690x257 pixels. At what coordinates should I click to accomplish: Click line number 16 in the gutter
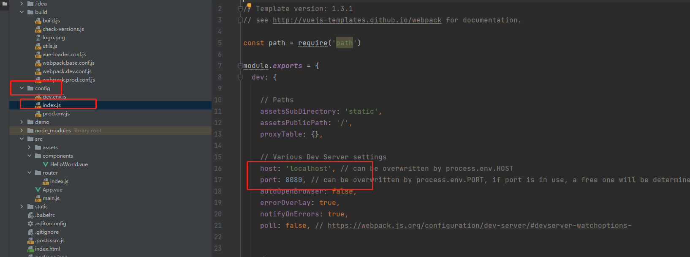[x=218, y=169]
